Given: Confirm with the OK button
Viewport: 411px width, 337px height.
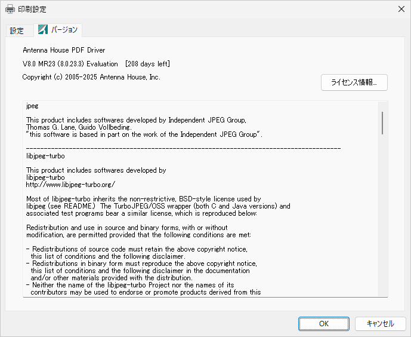Looking at the screenshot, I should click(323, 323).
